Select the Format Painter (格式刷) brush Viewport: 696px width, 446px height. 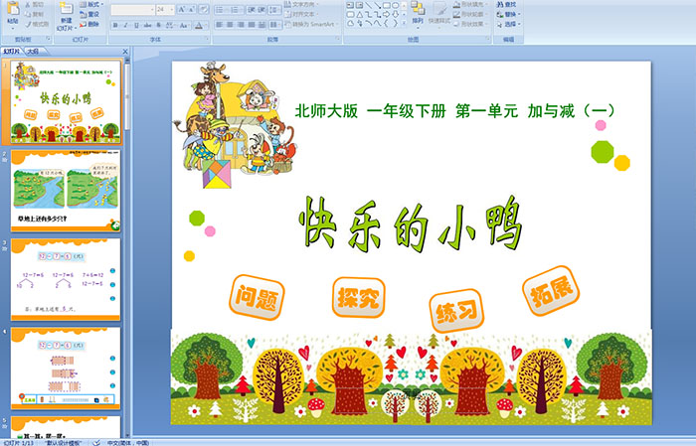click(x=28, y=25)
